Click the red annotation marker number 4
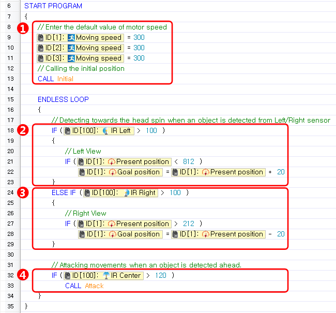The width and height of the screenshot is (336, 313). pos(22,276)
